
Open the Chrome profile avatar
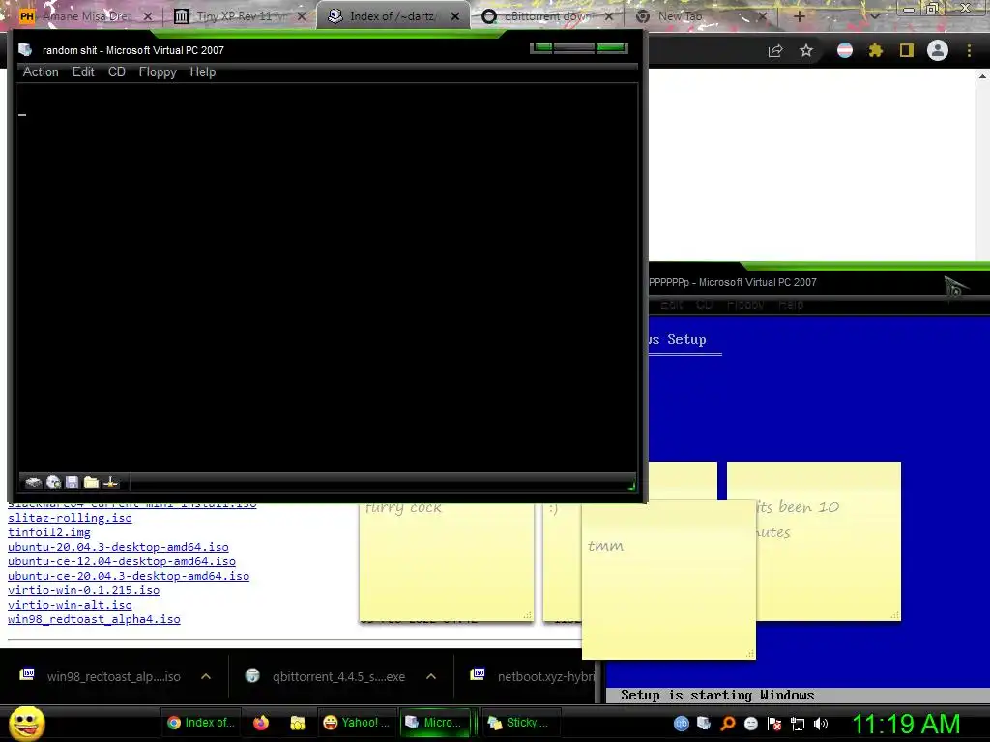click(938, 50)
